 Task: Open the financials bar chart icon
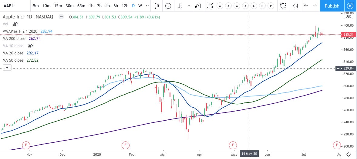click(x=198, y=6)
